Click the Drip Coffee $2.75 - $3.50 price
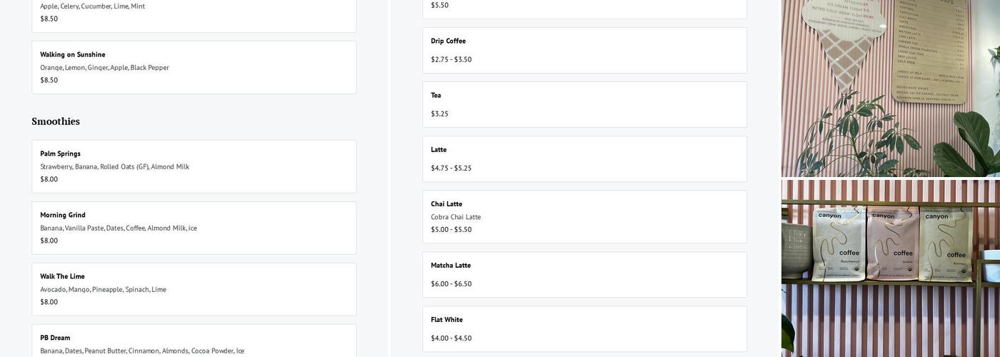The width and height of the screenshot is (1000, 357). point(451,60)
